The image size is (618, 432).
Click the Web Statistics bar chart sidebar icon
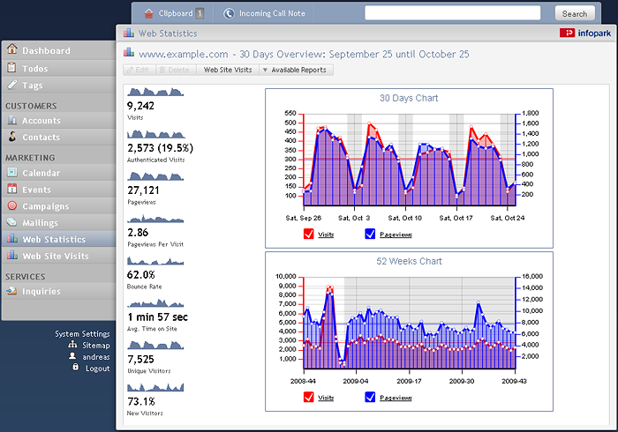point(12,238)
